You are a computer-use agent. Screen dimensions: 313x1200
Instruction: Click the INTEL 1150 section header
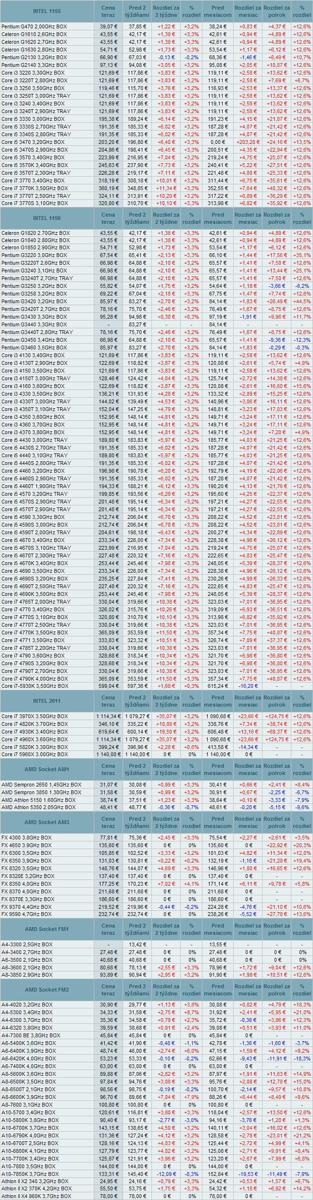[47, 218]
